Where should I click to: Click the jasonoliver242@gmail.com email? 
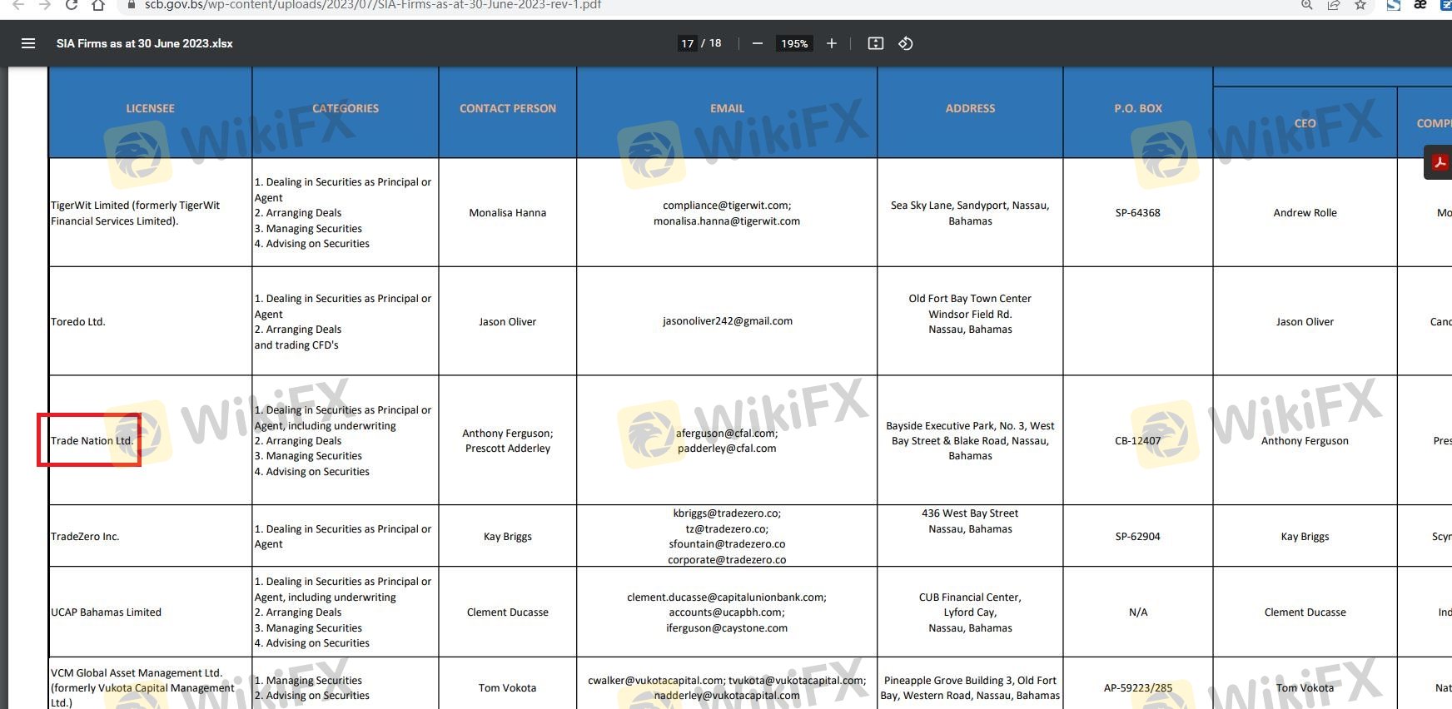(x=727, y=321)
